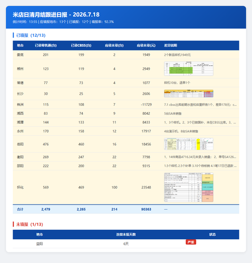Click the total amount 90363
The width and height of the screenshot is (252, 263).
click(x=146, y=209)
